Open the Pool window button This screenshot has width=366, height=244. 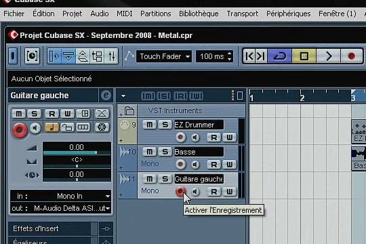[97, 56]
